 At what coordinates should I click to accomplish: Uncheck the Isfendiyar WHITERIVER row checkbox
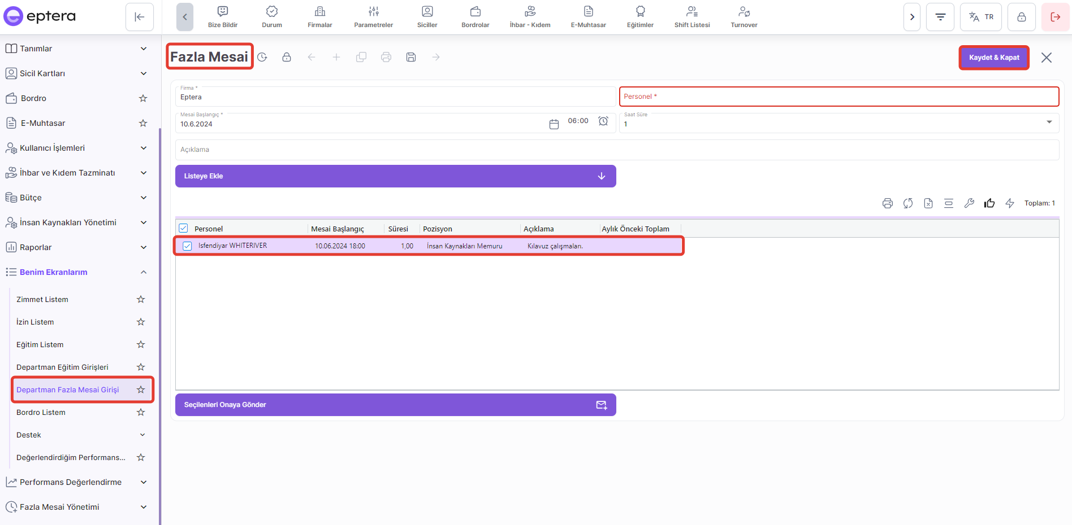tap(187, 246)
